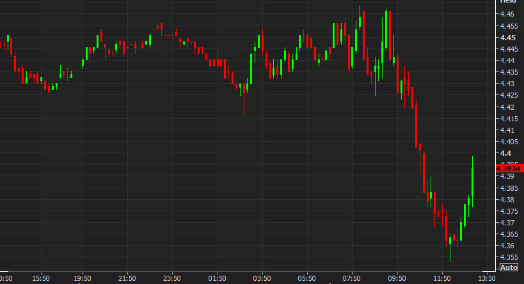Click the 13:50 time axis label

point(487,278)
